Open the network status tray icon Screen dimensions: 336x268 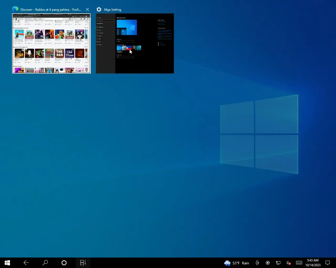click(278, 263)
